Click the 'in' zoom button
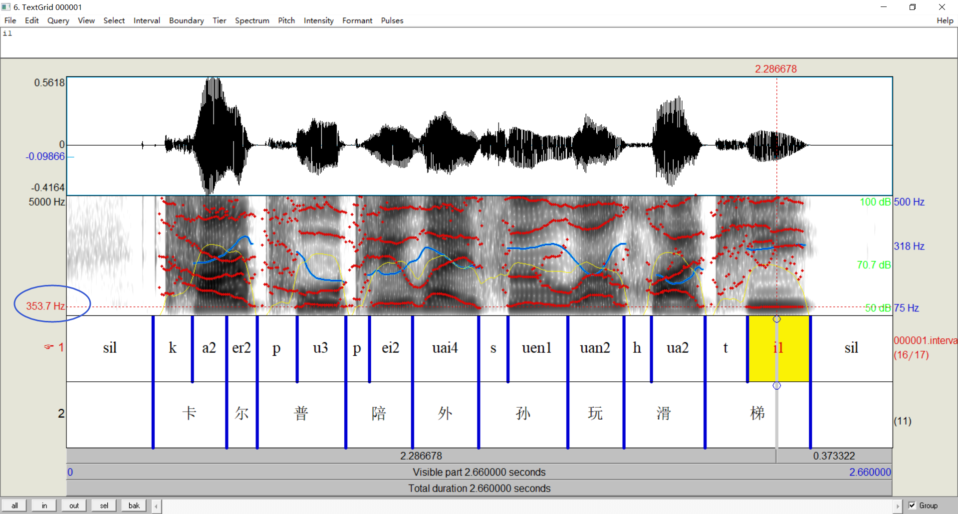 [44, 506]
